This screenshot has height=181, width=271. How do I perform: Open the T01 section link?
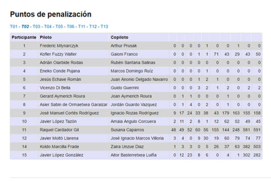pyautogui.click(x=14, y=27)
